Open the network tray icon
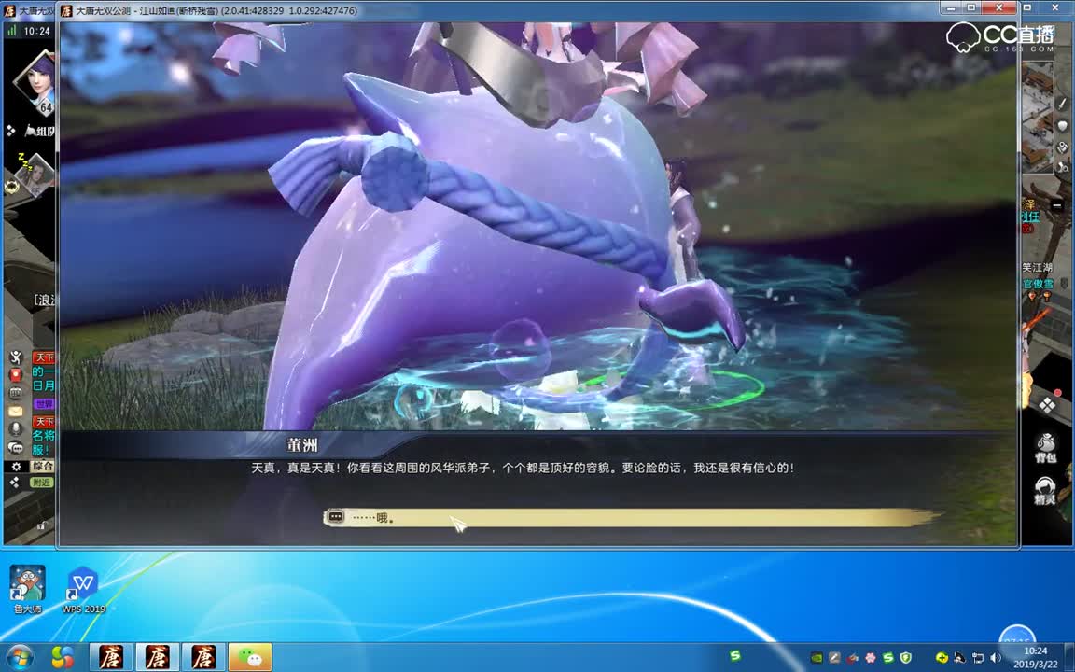The height and width of the screenshot is (672, 1075). point(978,658)
